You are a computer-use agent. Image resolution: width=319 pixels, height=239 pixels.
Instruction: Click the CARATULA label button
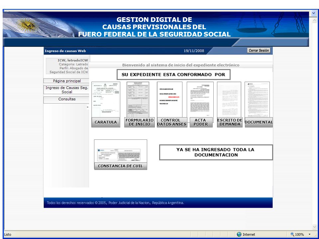(x=106, y=122)
